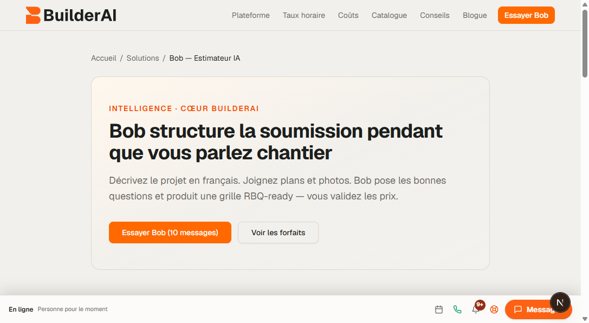Click the Personne pour le moment text
Screen dimensions: 589x323
pos(73,309)
